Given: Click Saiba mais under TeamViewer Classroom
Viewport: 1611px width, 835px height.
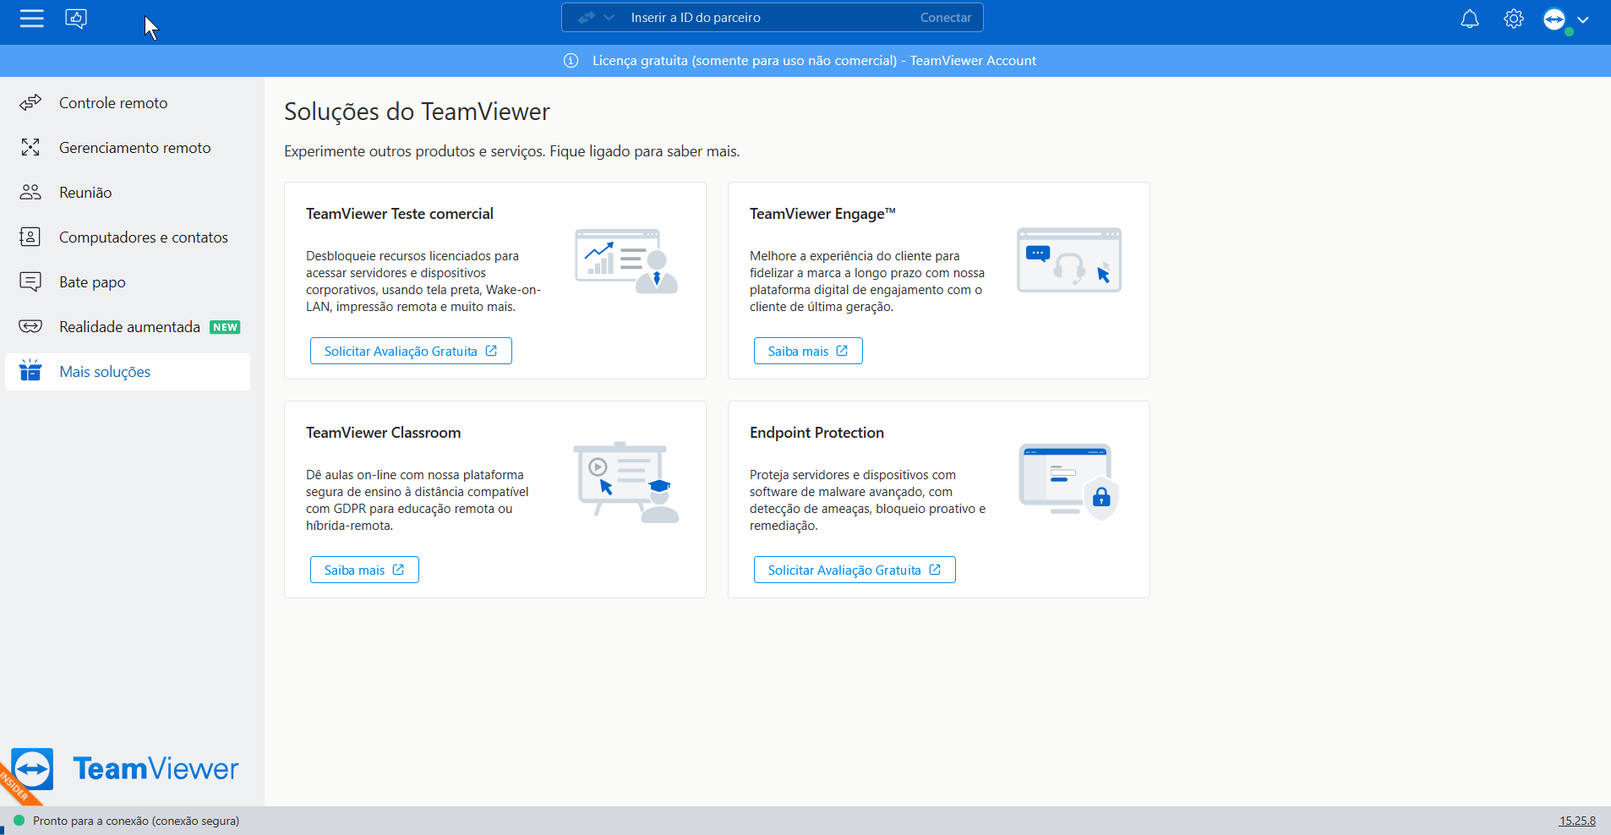Looking at the screenshot, I should tap(364, 570).
